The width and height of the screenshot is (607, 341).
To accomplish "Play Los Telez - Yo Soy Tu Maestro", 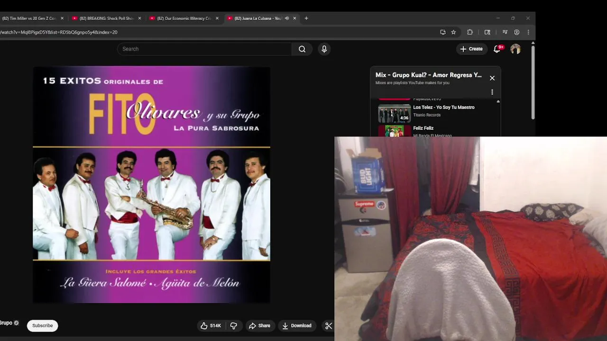I will [444, 108].
